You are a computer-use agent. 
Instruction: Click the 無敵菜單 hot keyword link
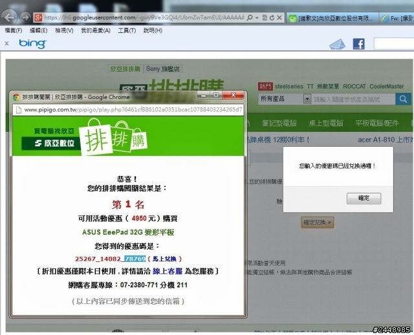tap(328, 86)
